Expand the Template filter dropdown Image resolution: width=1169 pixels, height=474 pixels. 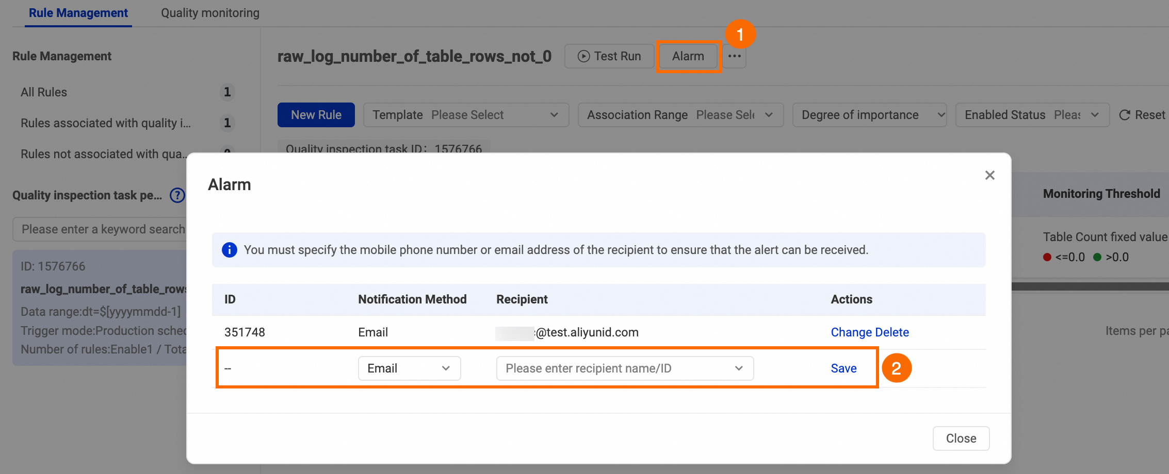[466, 115]
